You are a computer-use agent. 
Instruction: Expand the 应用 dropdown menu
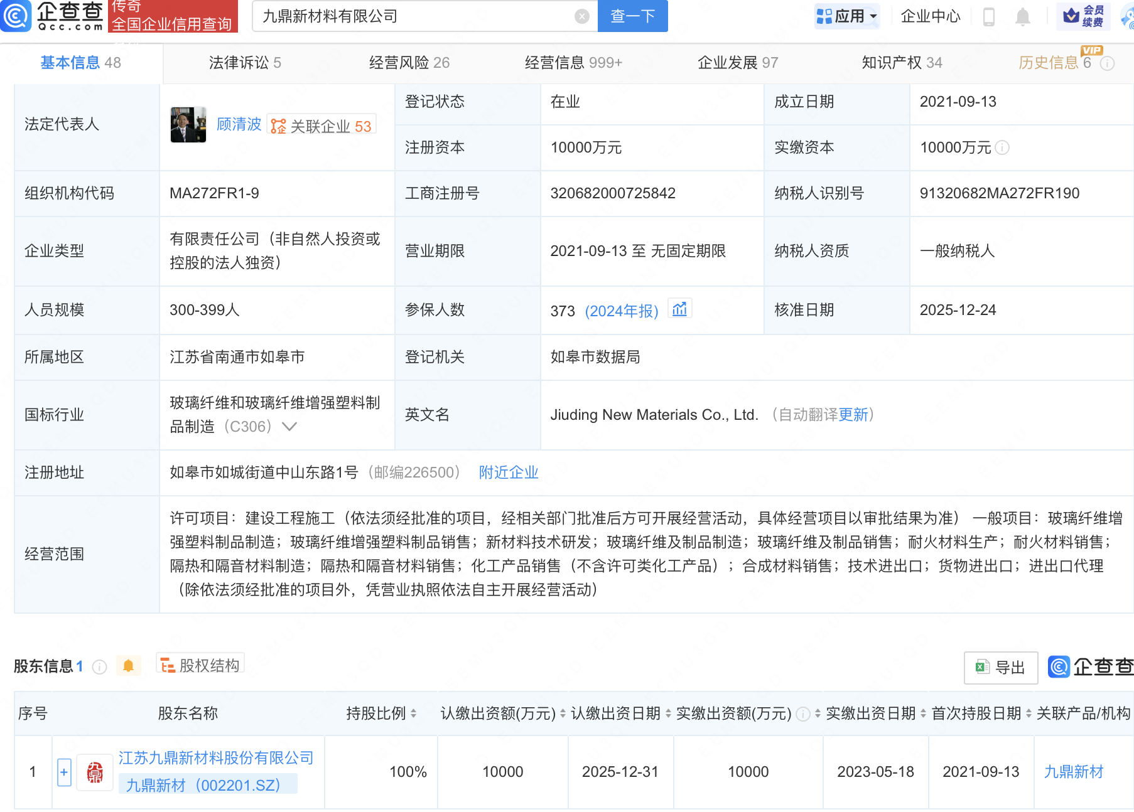(x=847, y=16)
